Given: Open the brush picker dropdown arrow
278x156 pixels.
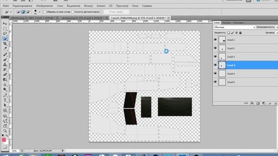Looking at the screenshot, I should (40, 12).
